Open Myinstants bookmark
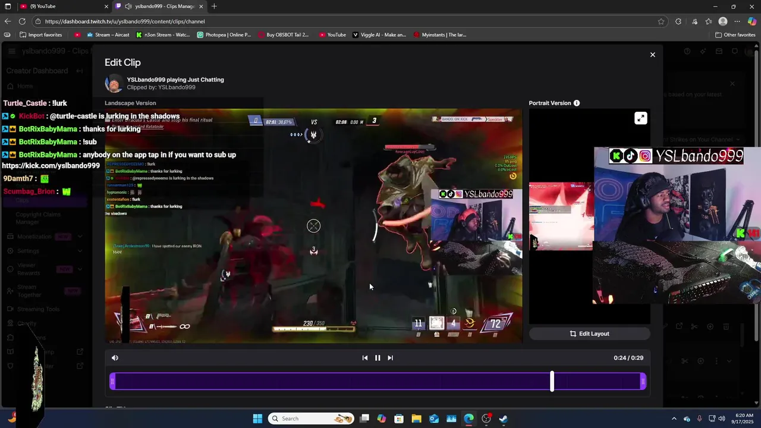The height and width of the screenshot is (428, 761). (x=440, y=35)
